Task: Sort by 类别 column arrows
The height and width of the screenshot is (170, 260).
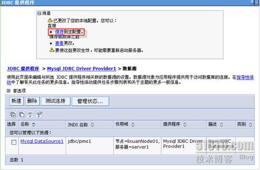Action: [x=250, y=125]
